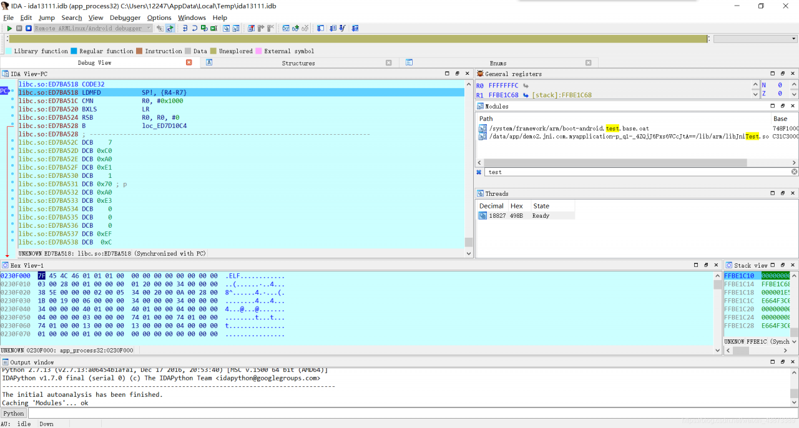Click the modules filter text field
Image resolution: width=799 pixels, height=428 pixels.
pos(637,172)
